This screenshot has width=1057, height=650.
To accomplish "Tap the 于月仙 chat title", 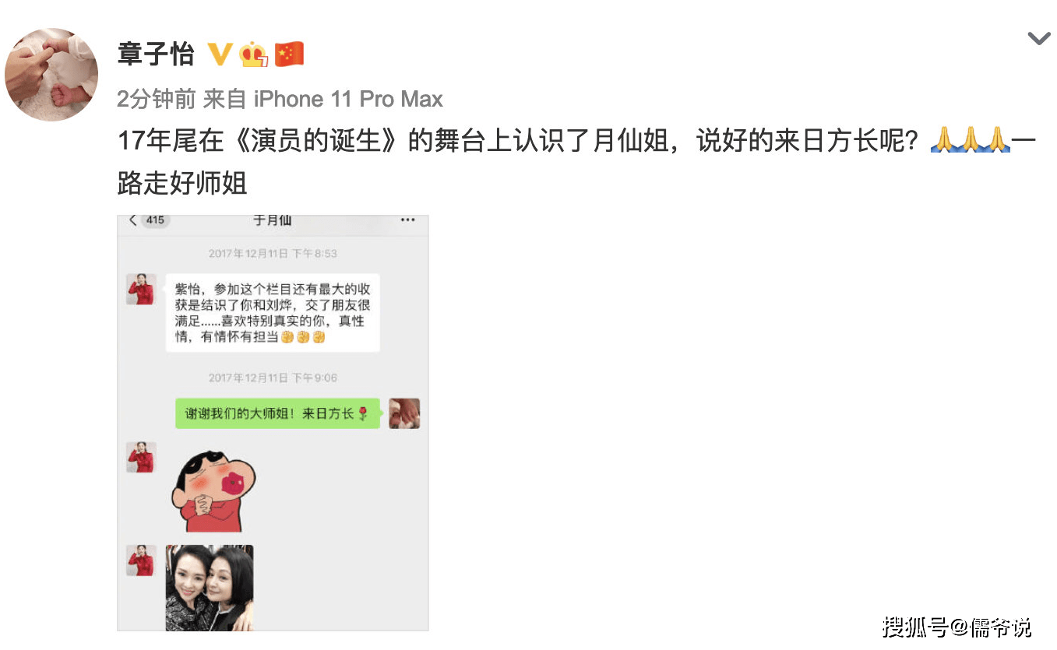I will coord(273,220).
